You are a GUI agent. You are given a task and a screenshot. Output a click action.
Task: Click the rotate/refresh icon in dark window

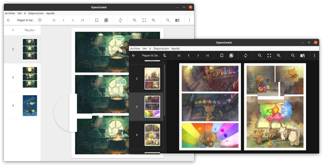click(x=245, y=55)
